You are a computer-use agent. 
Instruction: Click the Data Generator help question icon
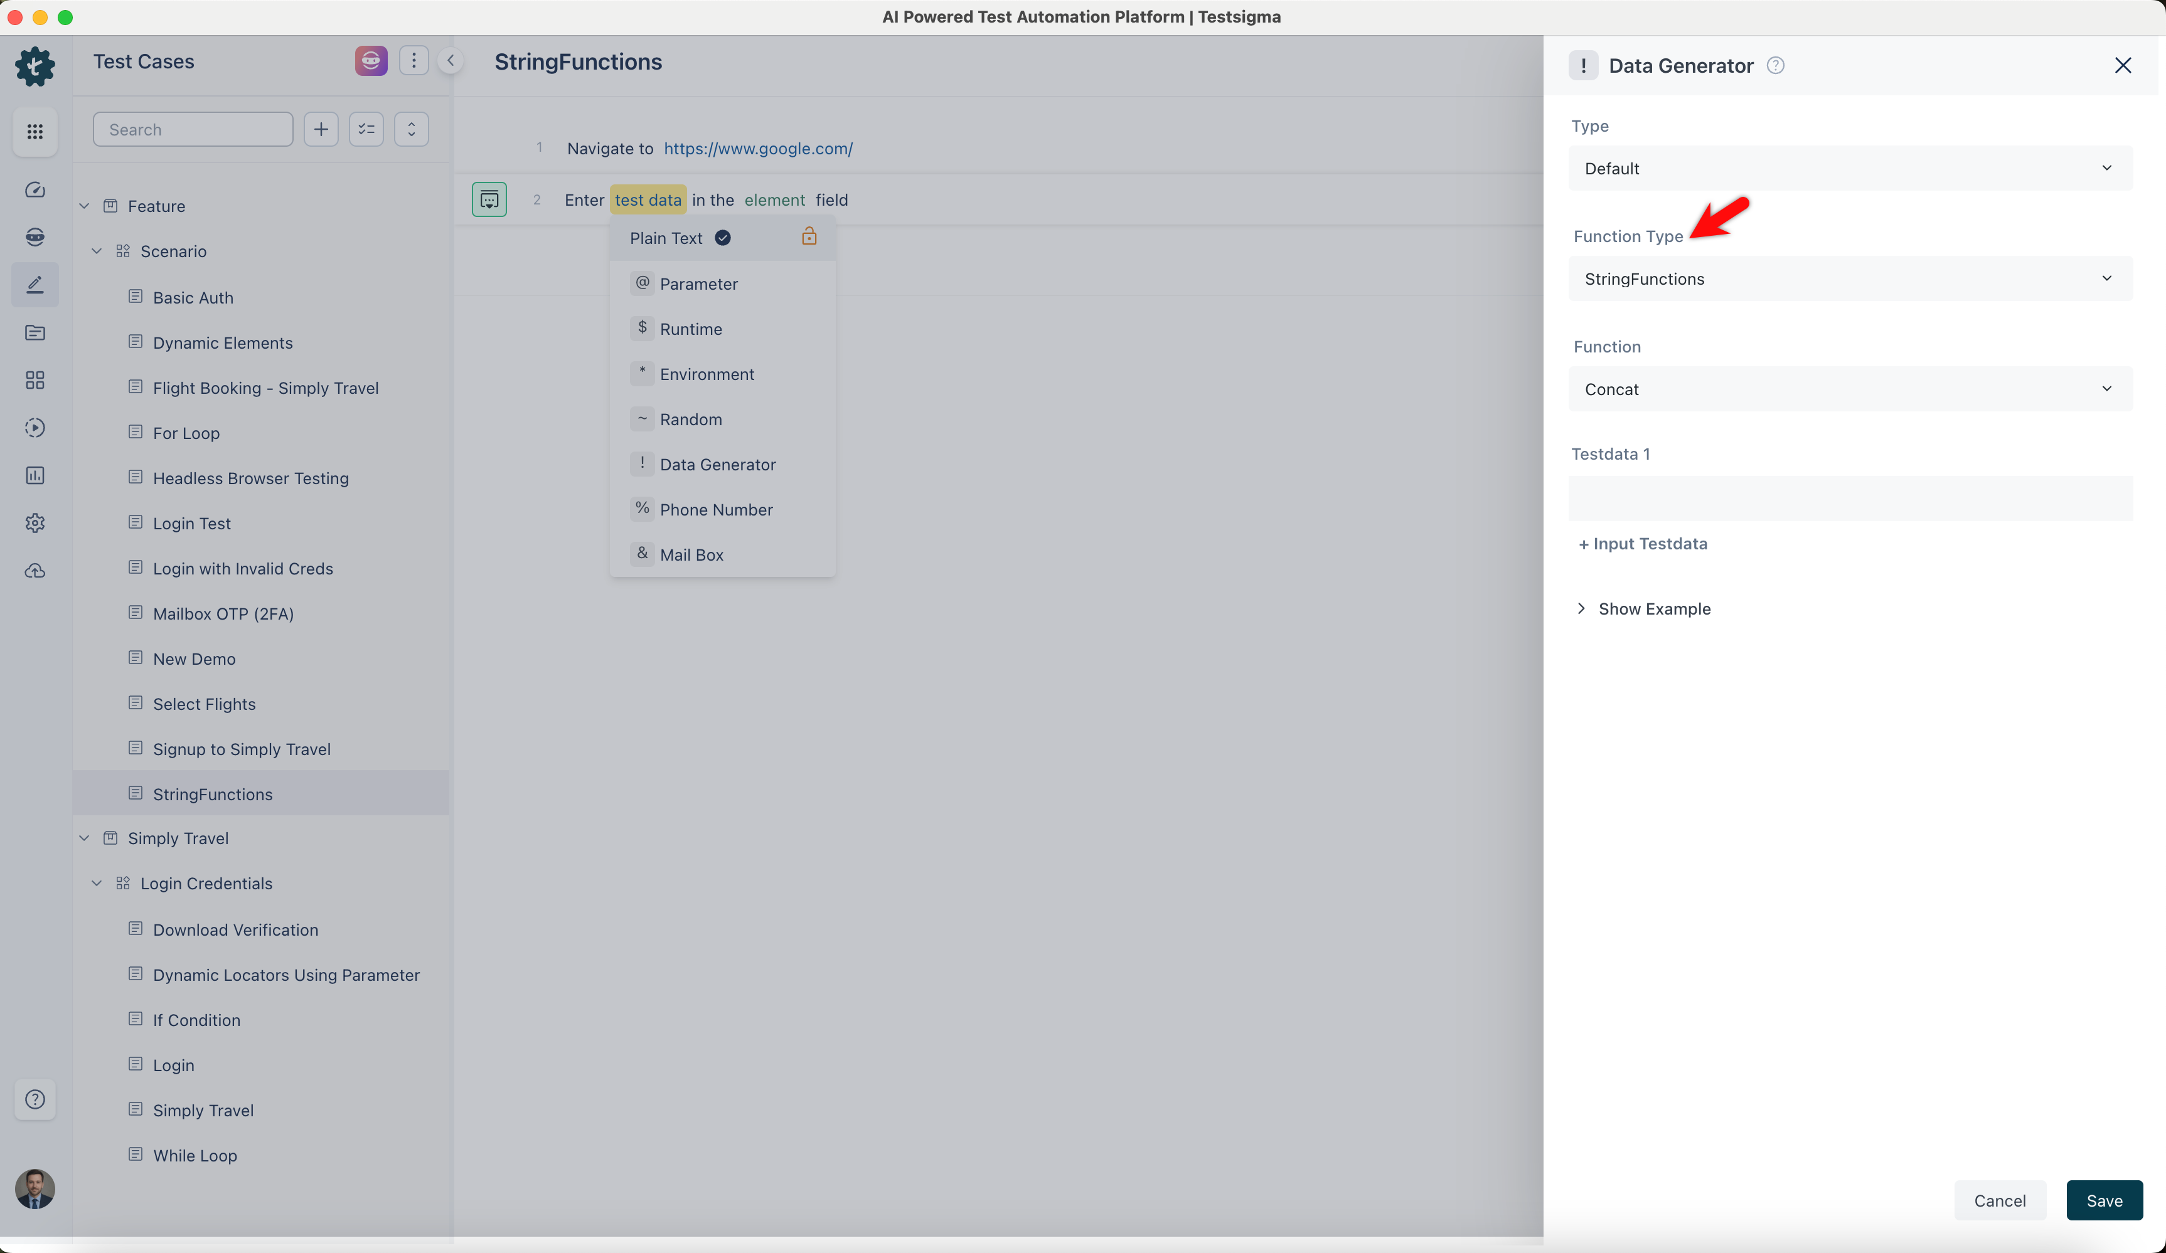[1776, 65]
